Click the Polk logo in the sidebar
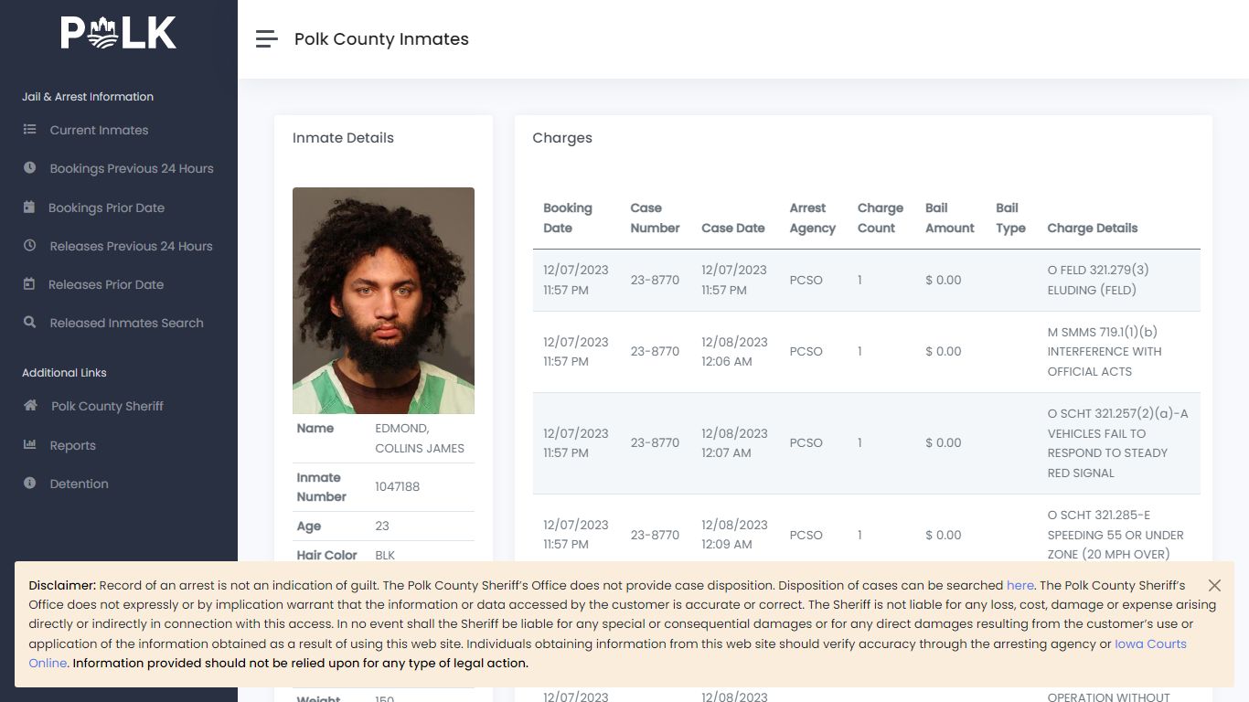This screenshot has height=702, width=1249. pyautogui.click(x=119, y=33)
